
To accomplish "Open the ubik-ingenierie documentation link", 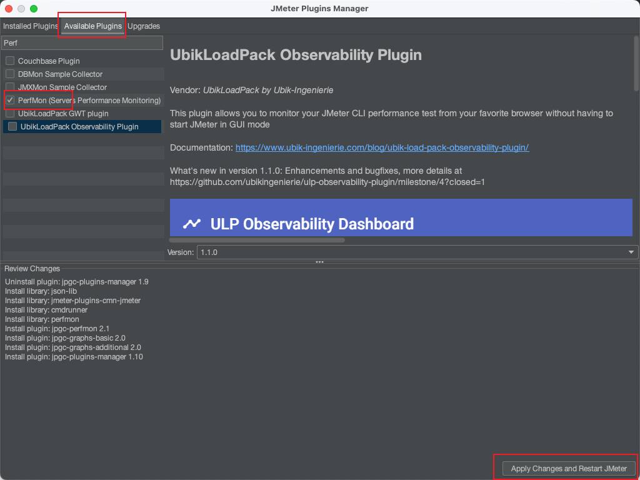I will pos(382,147).
